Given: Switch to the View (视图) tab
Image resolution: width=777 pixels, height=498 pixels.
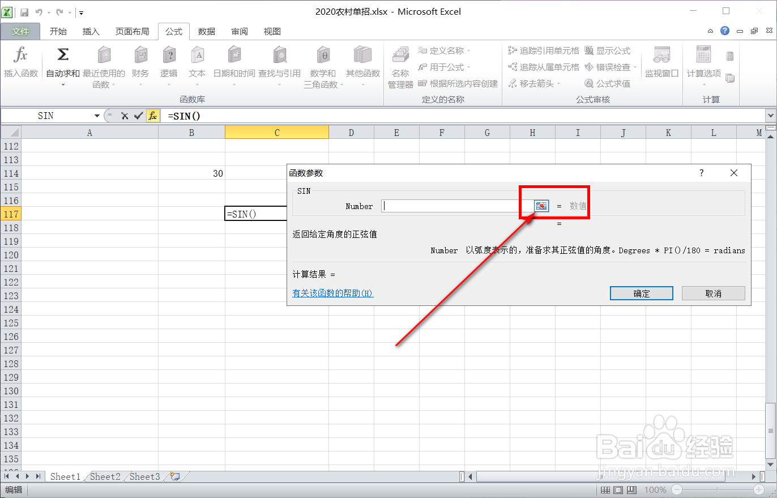Looking at the screenshot, I should pos(272,32).
